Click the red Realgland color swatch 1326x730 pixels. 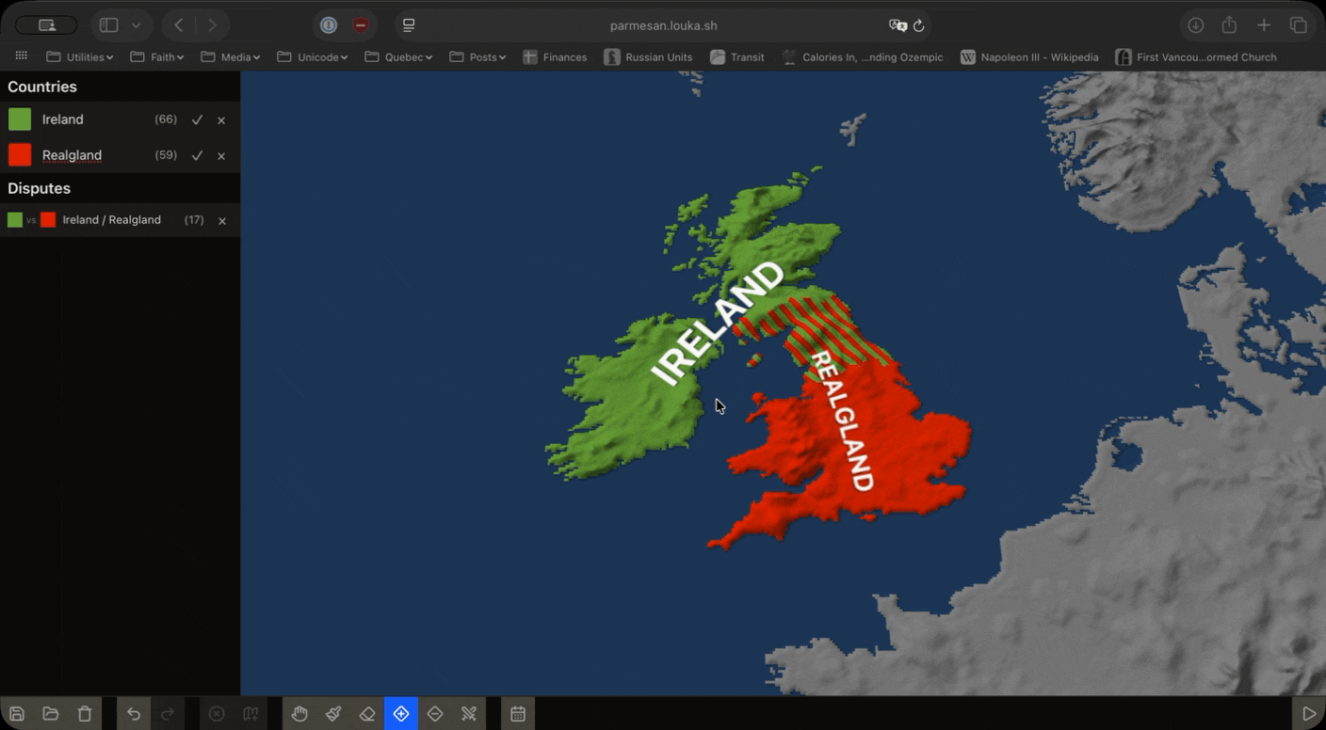[20, 155]
